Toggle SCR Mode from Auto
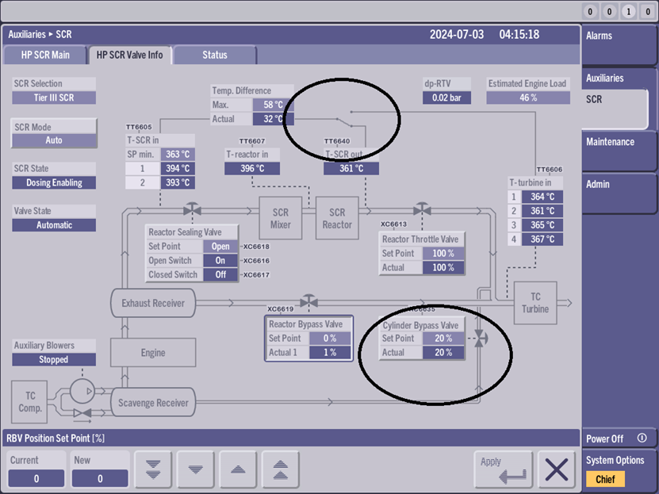This screenshot has width=659, height=494. click(x=53, y=140)
